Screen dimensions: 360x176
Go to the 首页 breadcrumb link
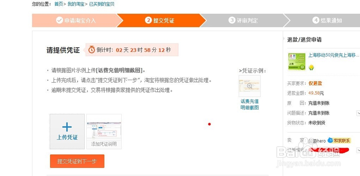coord(59,4)
